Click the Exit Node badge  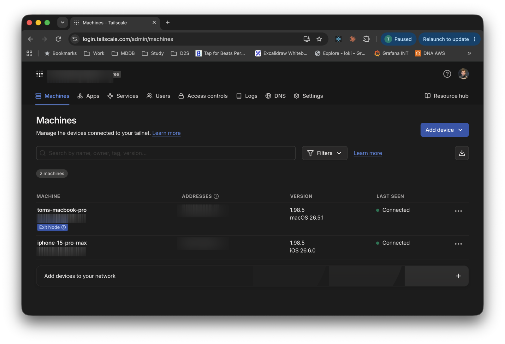pos(52,227)
